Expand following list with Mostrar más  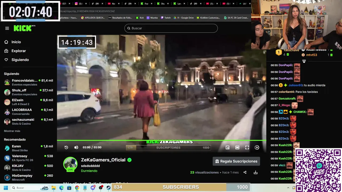point(12,131)
